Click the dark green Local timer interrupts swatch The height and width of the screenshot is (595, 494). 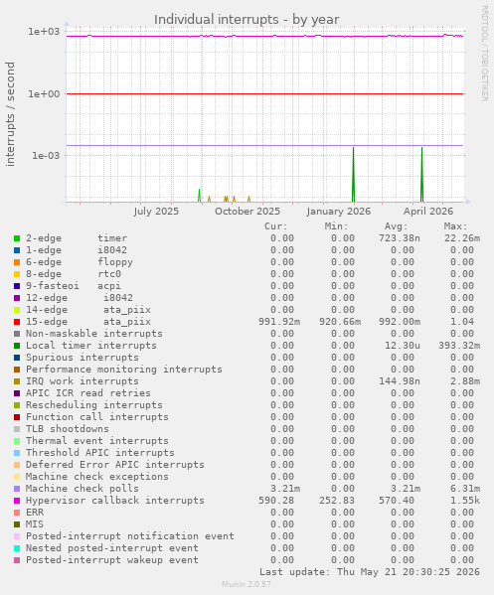[17, 346]
